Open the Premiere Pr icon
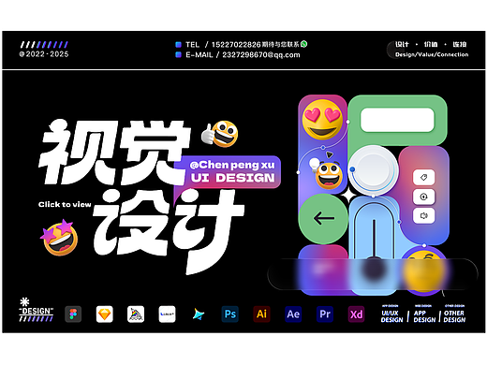Screen dimensions: 487x365 tap(325, 314)
